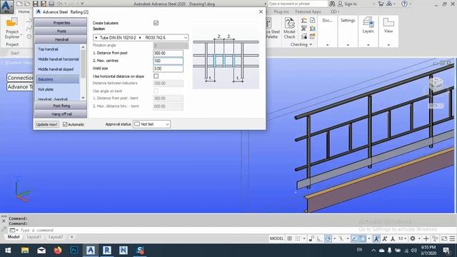Expand the Doc... ribbon panel arrow
This screenshot has height=257, width=457.
[327, 45]
